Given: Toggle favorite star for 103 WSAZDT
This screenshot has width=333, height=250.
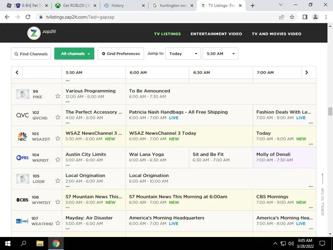Looking at the screenshot, I should coord(58,138).
